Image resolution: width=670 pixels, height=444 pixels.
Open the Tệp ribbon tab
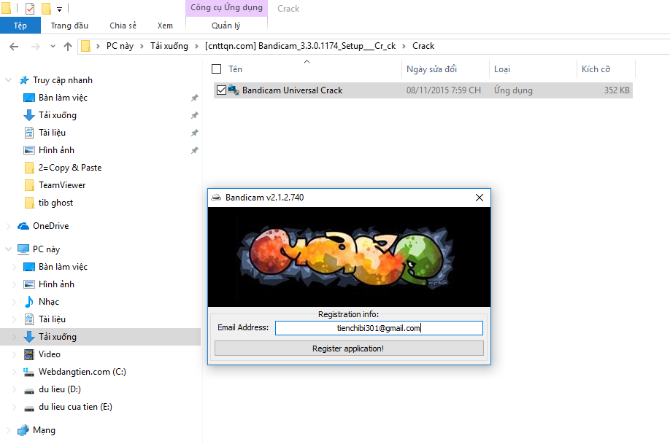[x=20, y=26]
